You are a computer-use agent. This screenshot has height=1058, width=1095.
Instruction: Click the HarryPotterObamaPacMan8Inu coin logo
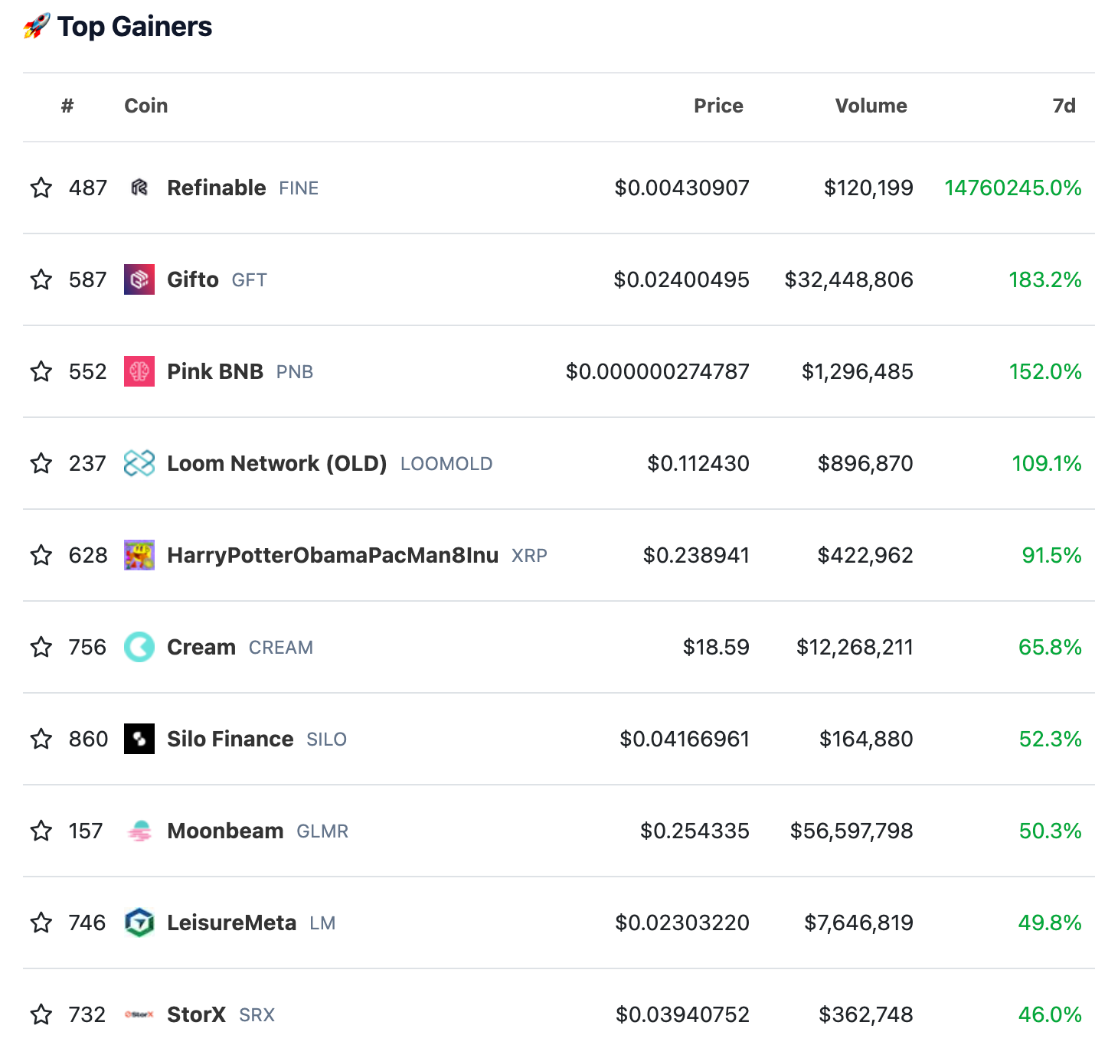click(139, 555)
